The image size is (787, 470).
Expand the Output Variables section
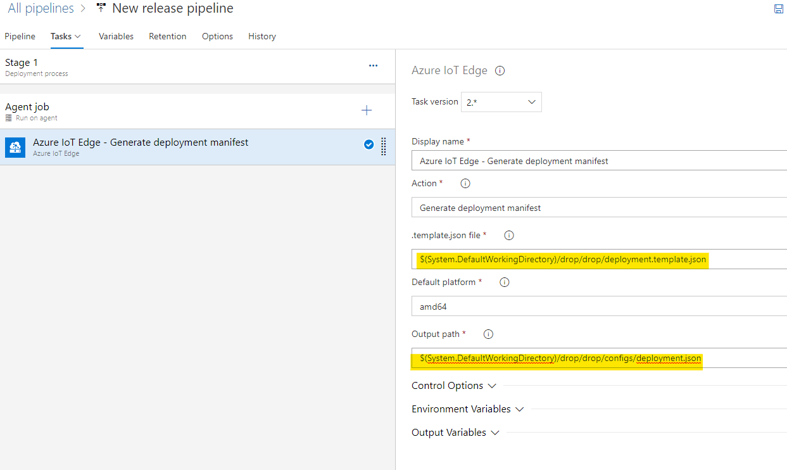455,433
